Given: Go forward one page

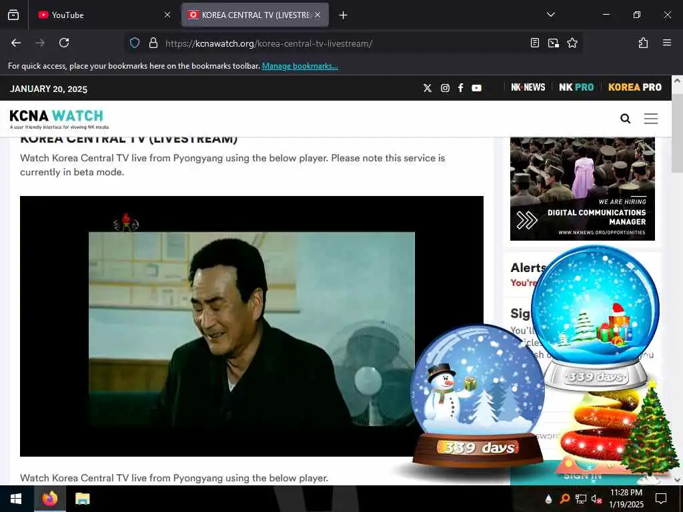Looking at the screenshot, I should tap(40, 43).
